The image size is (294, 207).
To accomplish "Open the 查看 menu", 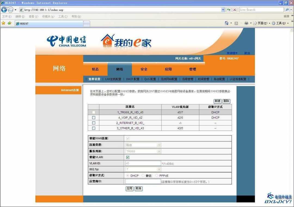I will coord(33,17).
